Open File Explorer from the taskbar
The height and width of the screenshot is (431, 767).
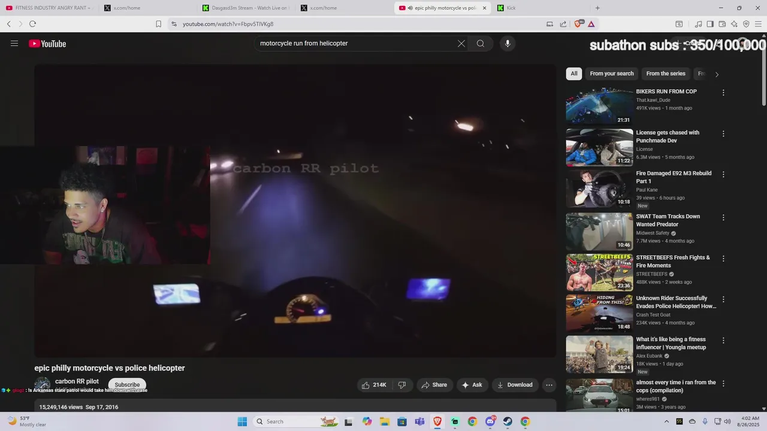pos(384,421)
